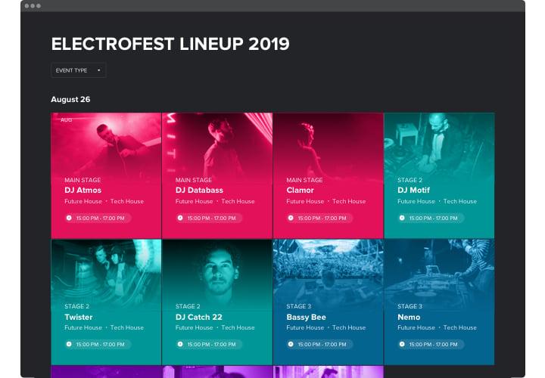
Task: Click the clock icon on DJ Databass card
Action: (x=180, y=218)
